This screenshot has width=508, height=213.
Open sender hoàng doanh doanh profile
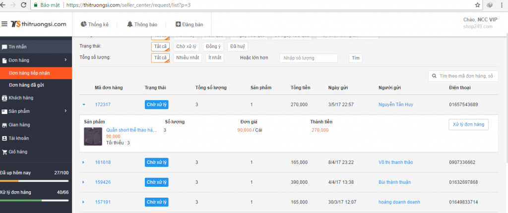click(399, 202)
